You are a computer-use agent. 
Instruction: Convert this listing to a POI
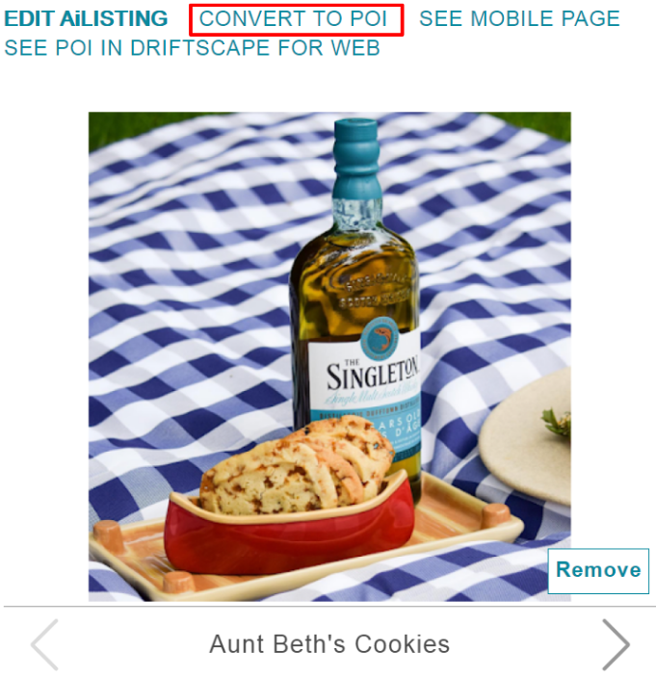[x=293, y=19]
